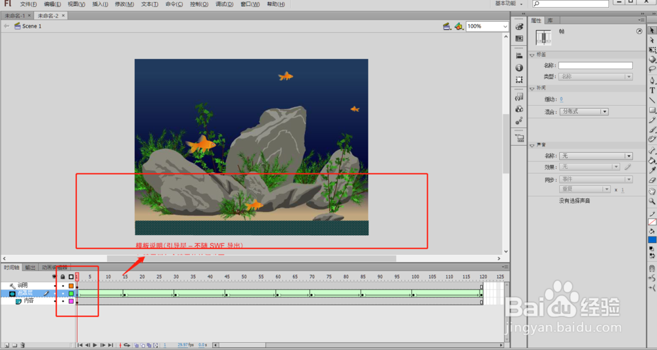657x350 pixels.
Task: Toggle lock dot of 内容 layer
Action: [63, 301]
